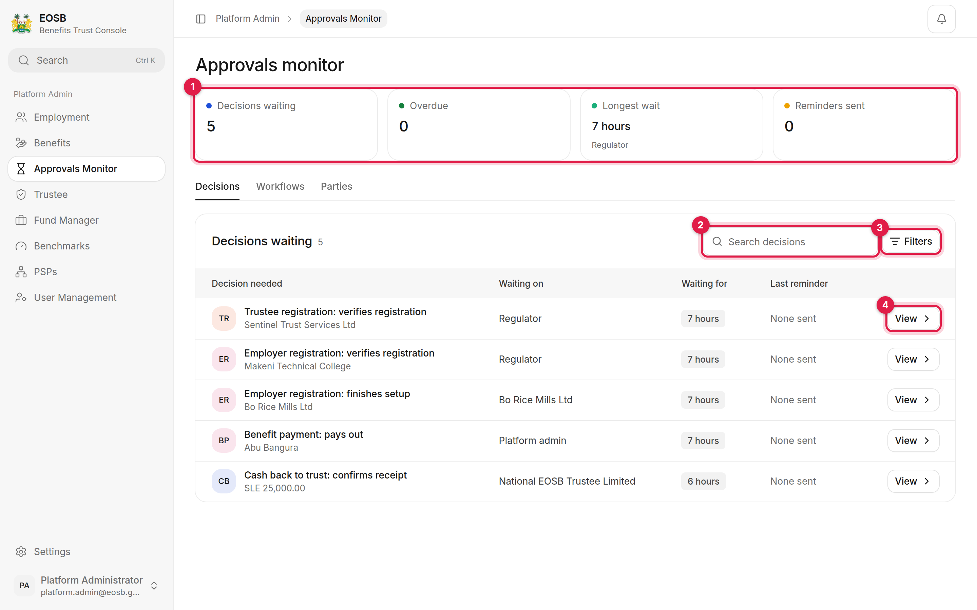Screen dimensions: 977x610
Task: Click the CB avatar for Cash back to trust
Action: [224, 481]
